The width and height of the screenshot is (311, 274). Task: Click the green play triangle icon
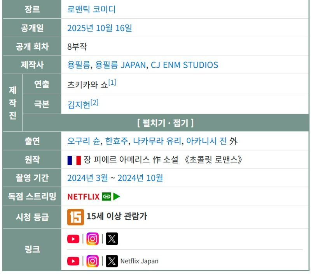(x=117, y=197)
